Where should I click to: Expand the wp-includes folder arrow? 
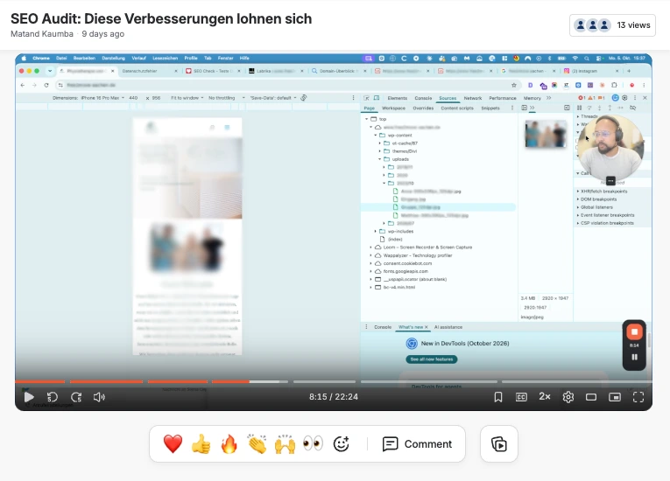376,232
